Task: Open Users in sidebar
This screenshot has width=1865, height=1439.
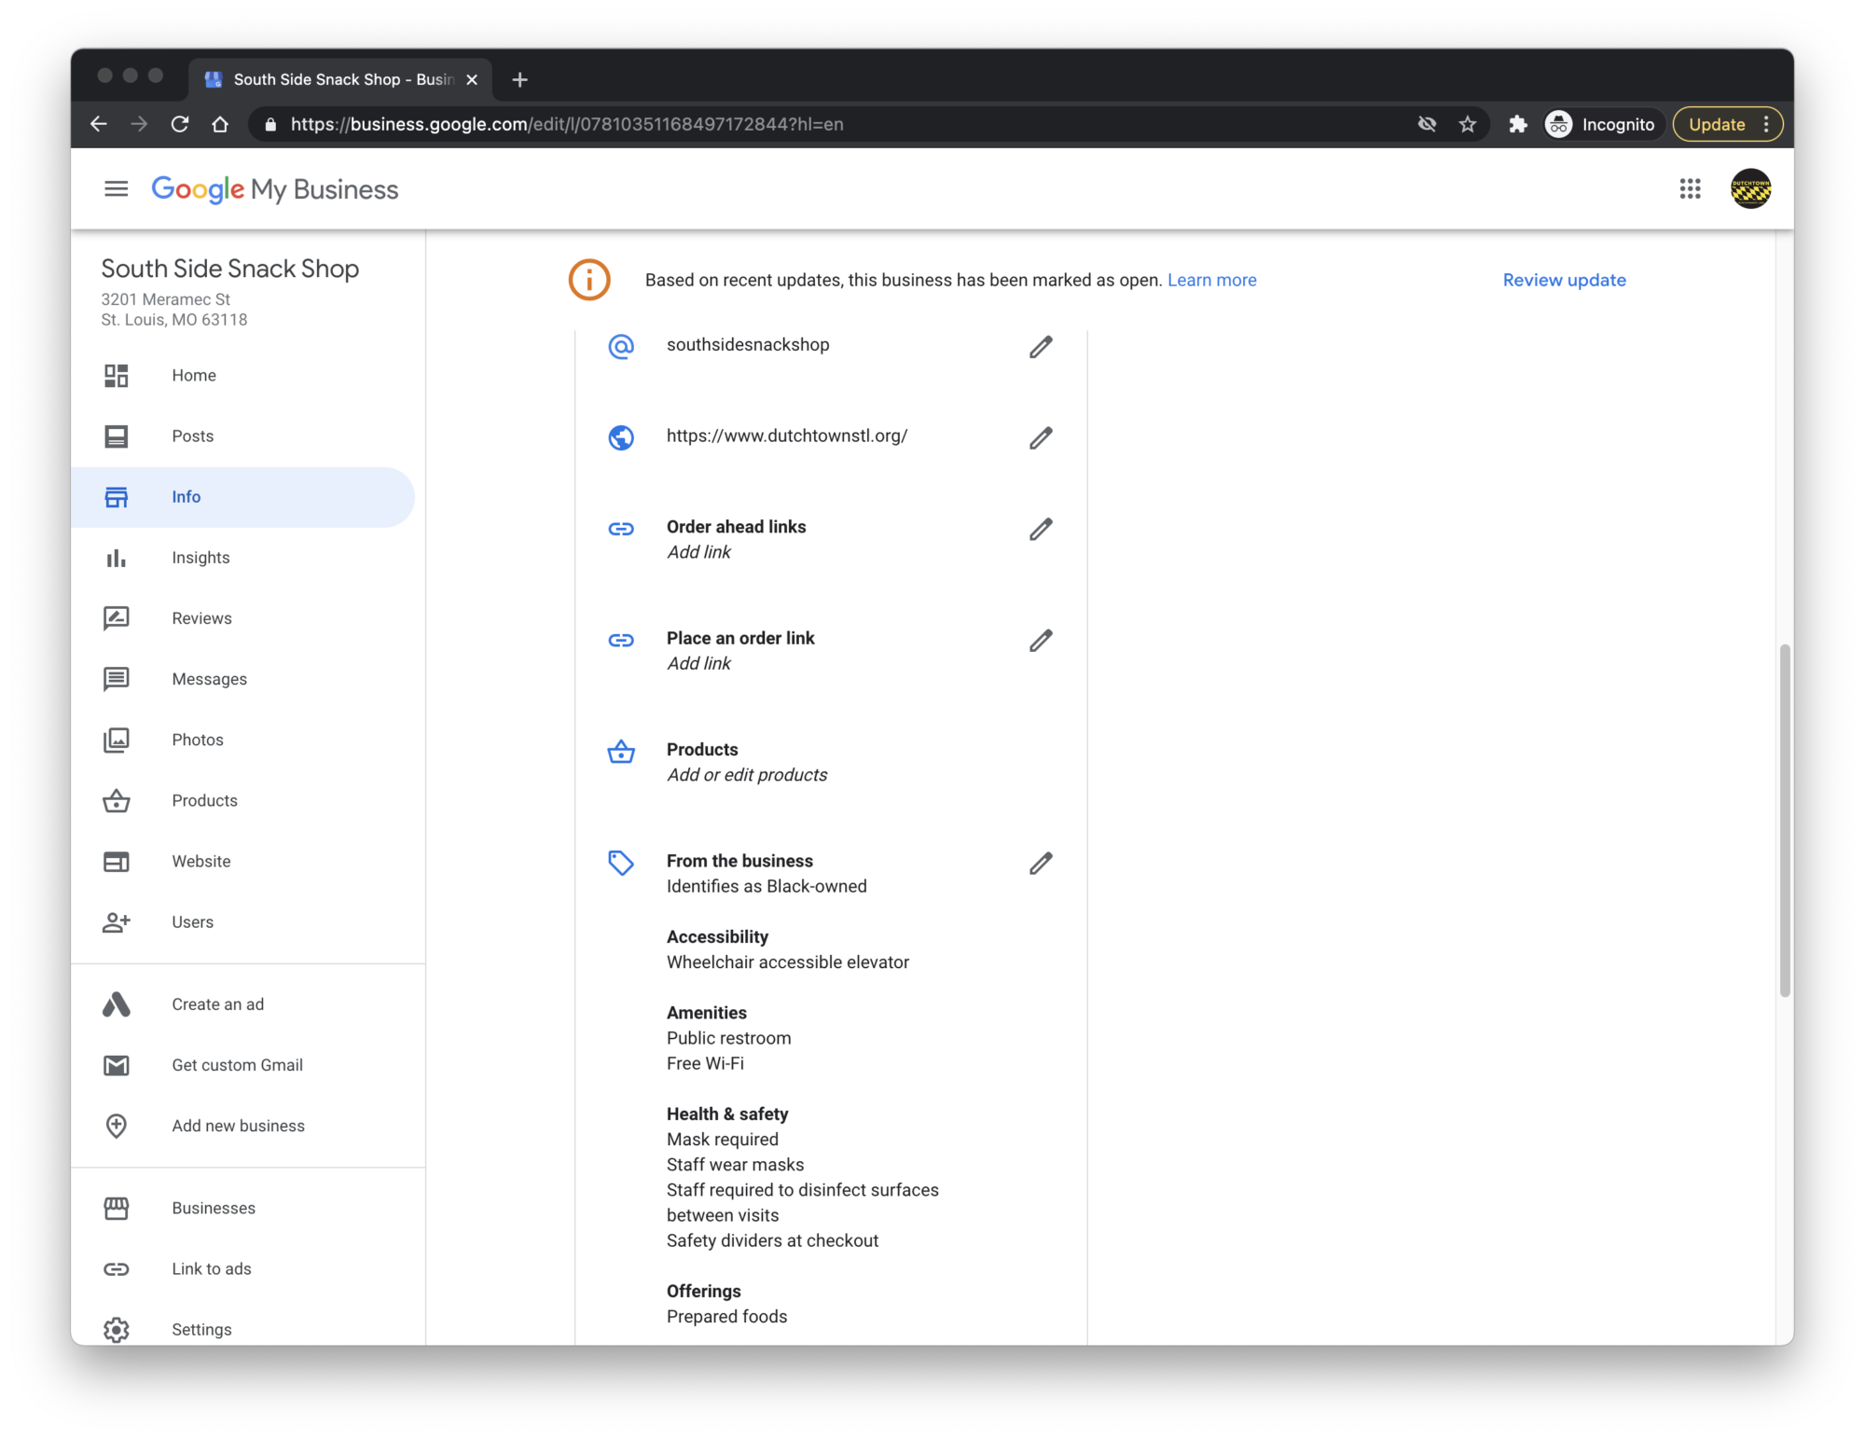Action: 242,921
